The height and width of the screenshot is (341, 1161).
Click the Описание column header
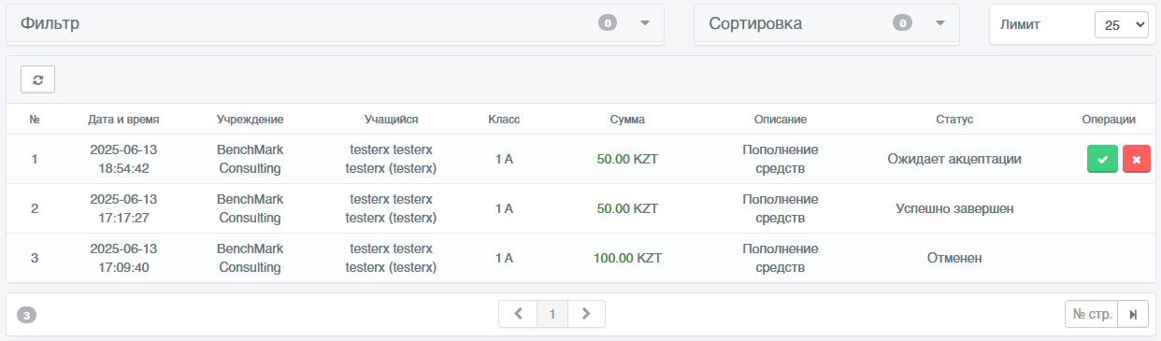781,120
